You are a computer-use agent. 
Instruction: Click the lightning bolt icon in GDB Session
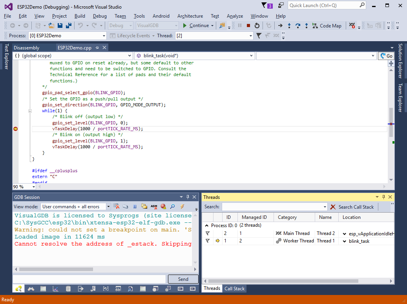[182, 206]
